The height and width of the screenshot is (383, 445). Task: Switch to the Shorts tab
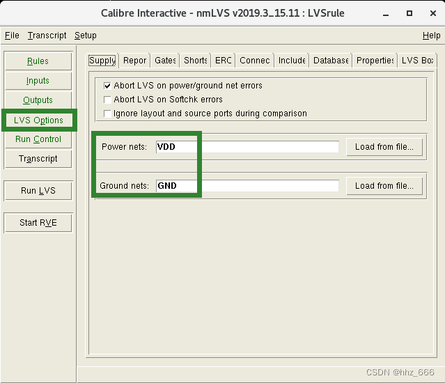pyautogui.click(x=196, y=61)
